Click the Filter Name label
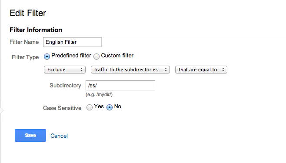This screenshot has height=163, width=286. (x=24, y=42)
